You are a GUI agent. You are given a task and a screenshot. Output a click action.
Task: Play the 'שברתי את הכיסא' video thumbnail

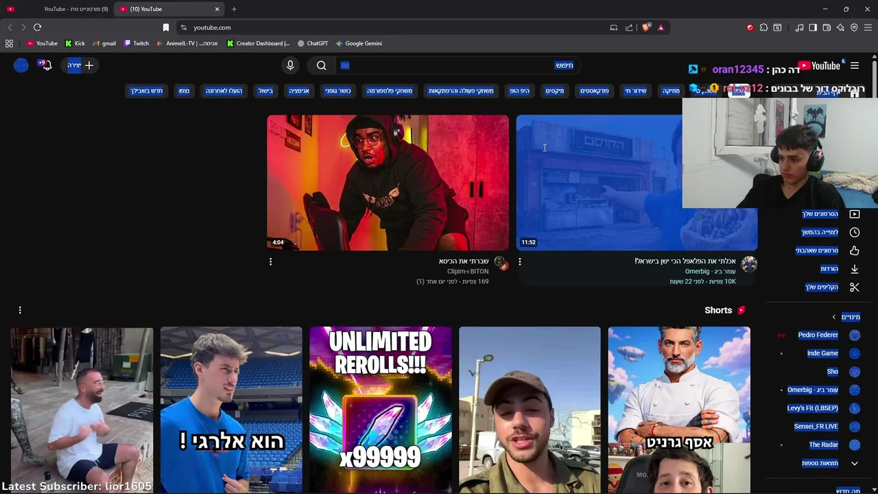388,183
